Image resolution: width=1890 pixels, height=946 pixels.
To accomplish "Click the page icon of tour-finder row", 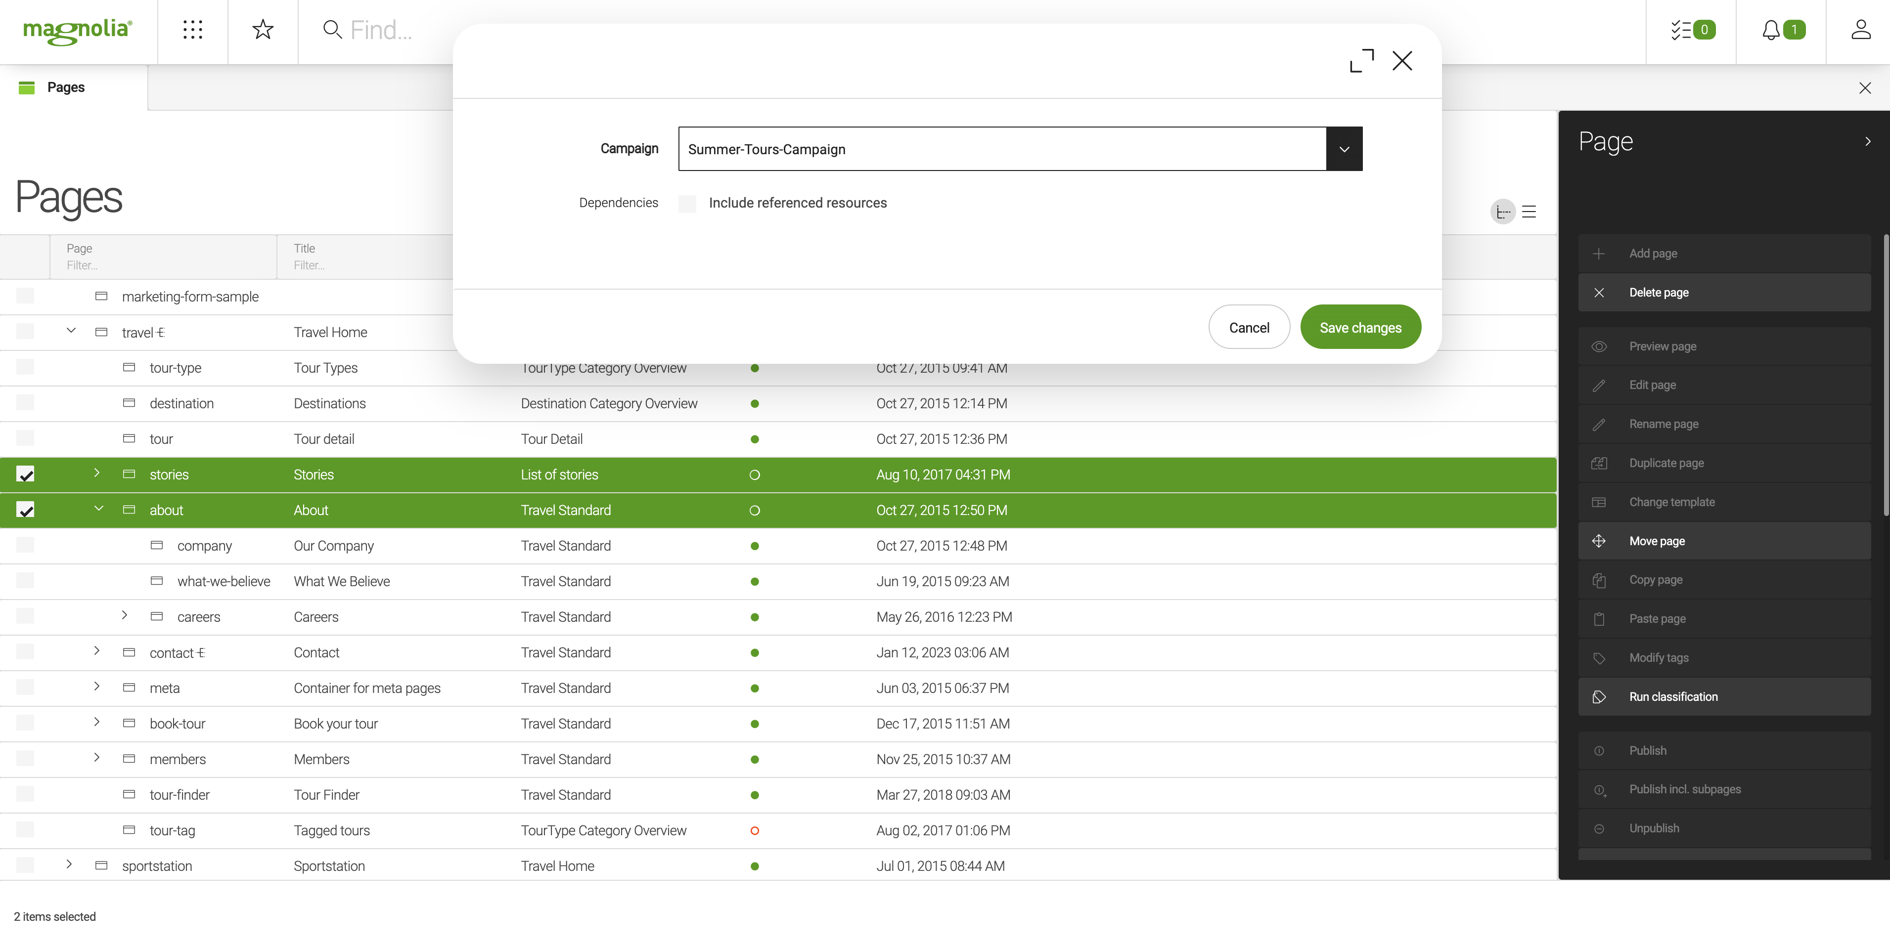I will (129, 794).
